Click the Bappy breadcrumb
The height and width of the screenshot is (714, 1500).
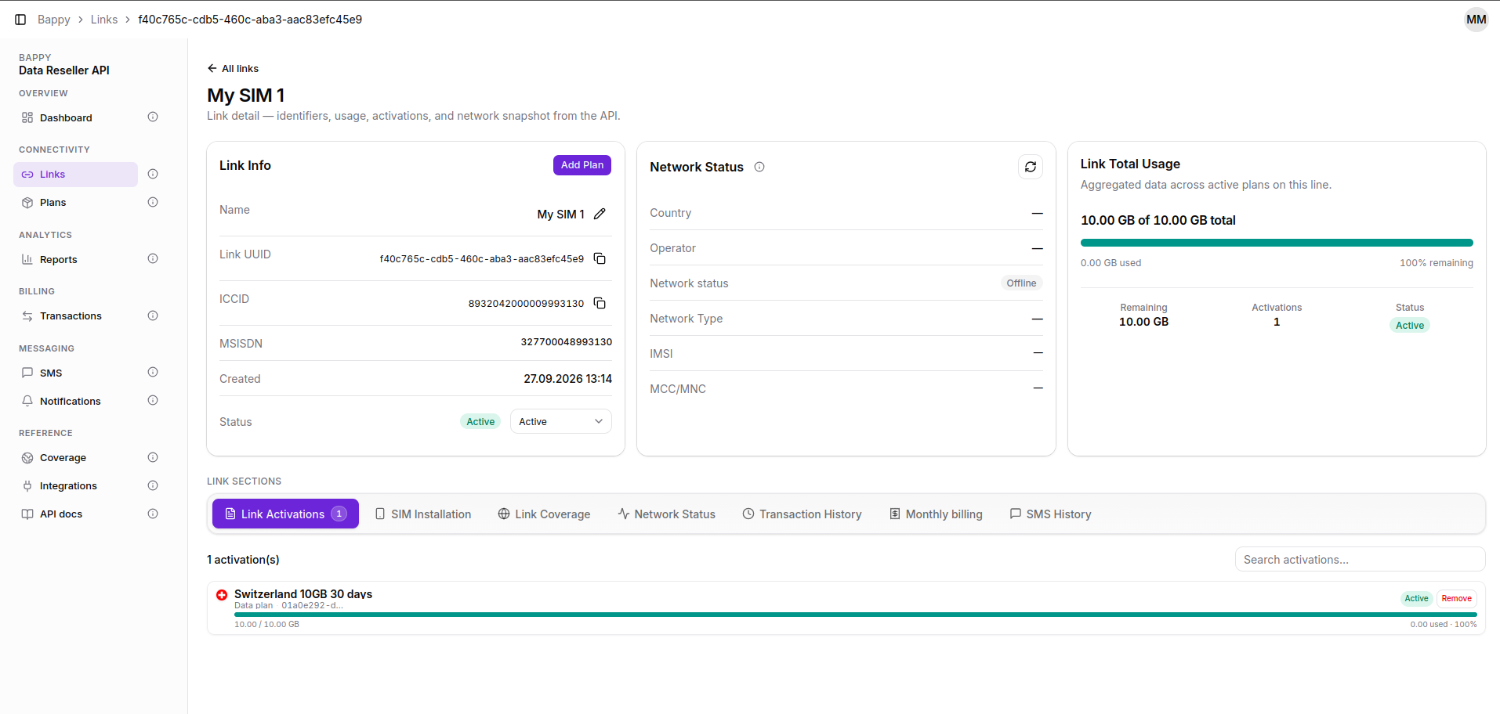54,20
